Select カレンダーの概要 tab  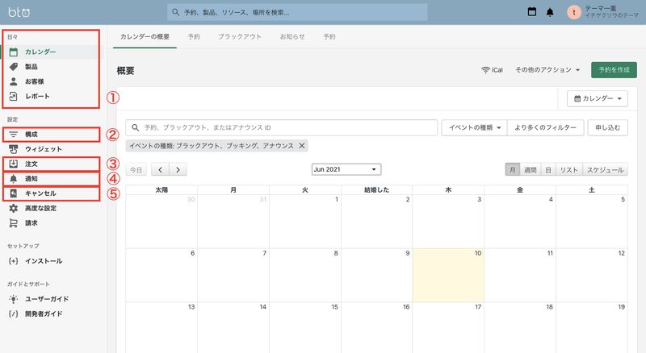click(145, 36)
